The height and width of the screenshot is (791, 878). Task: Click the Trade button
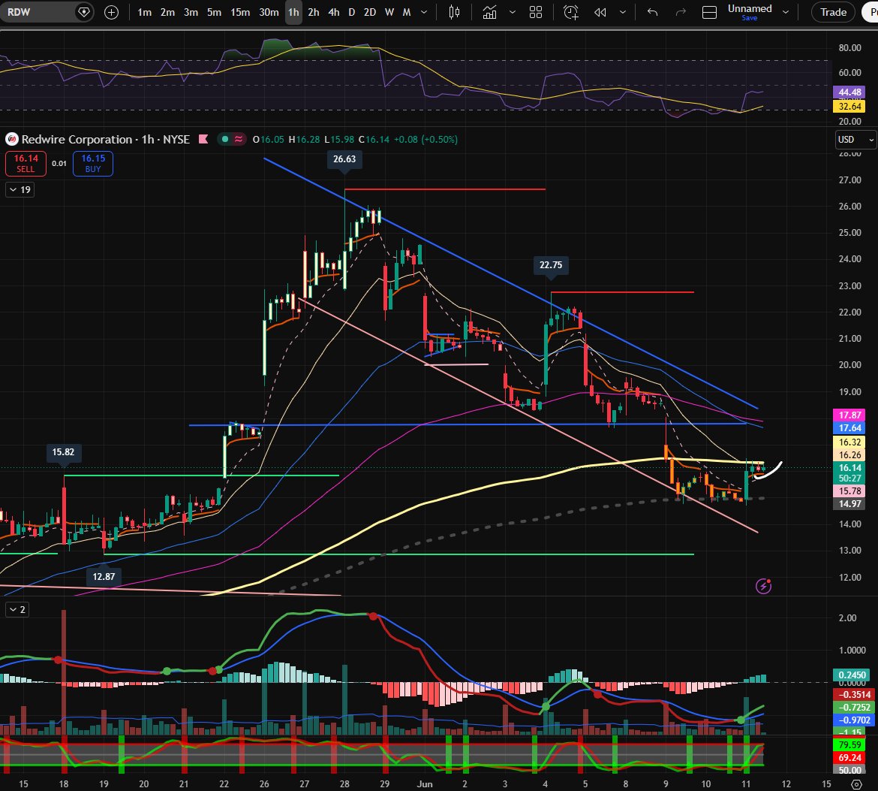[x=833, y=12]
